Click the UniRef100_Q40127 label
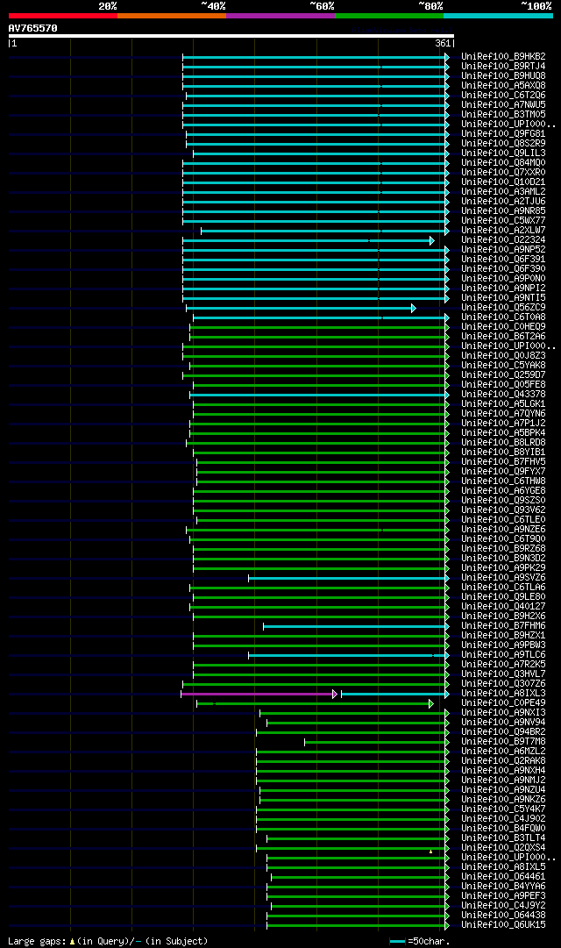 tap(503, 606)
